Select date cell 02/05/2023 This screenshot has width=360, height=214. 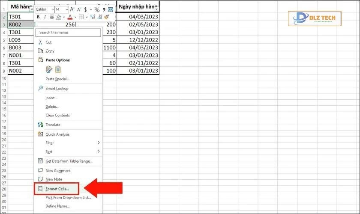point(138,24)
